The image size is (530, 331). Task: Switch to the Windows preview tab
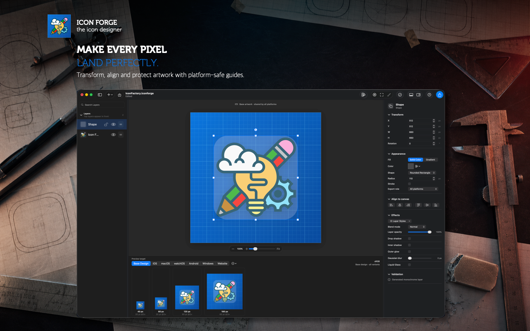coord(208,264)
